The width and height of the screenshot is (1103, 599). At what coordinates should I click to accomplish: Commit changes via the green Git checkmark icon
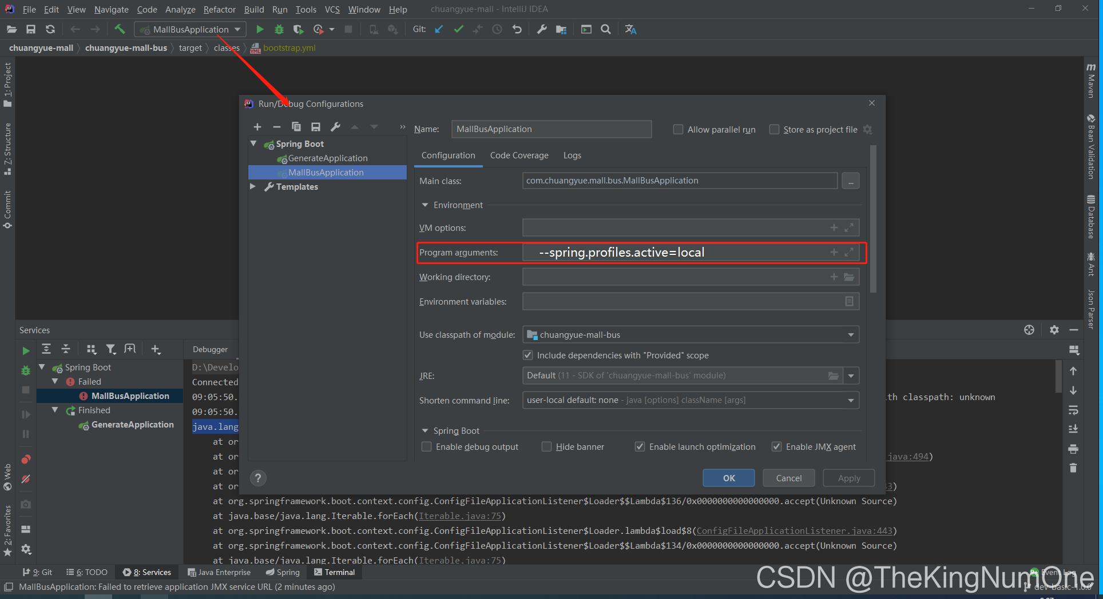point(458,29)
